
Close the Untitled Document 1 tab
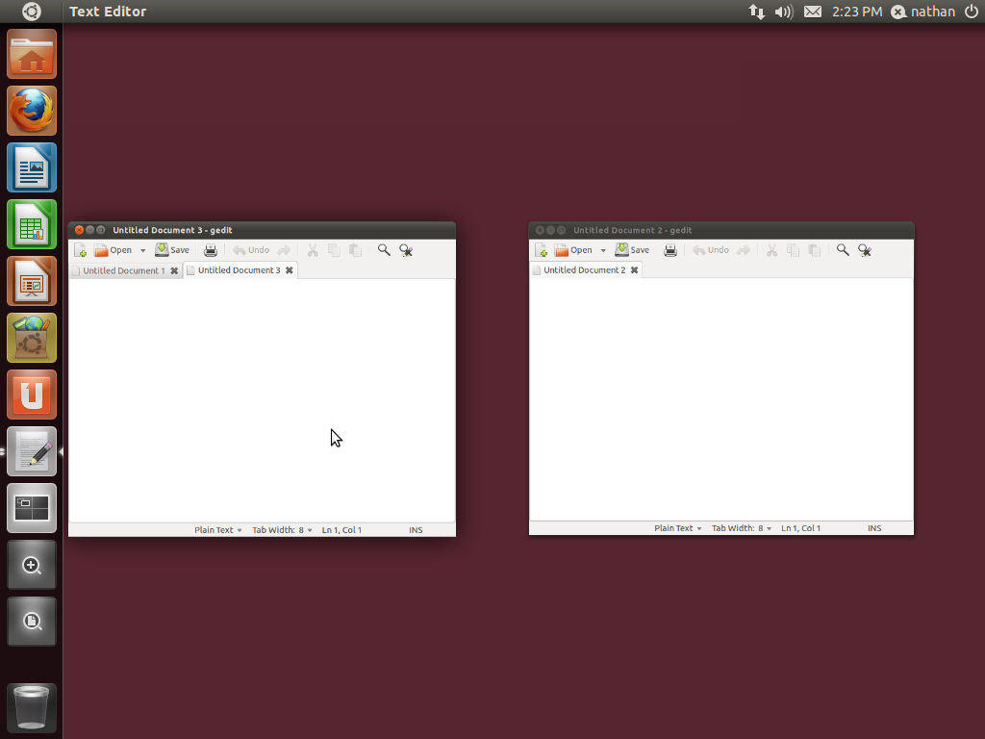[x=174, y=271]
